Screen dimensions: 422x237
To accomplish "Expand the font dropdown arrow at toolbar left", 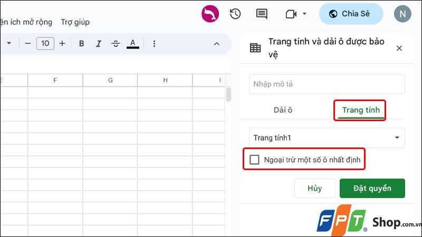I will point(9,43).
